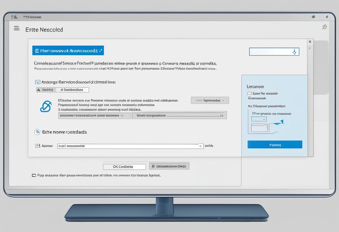Viewport: 339px width, 232px height.
Task: Click the confirm button at the bottom
Action: tap(124, 166)
